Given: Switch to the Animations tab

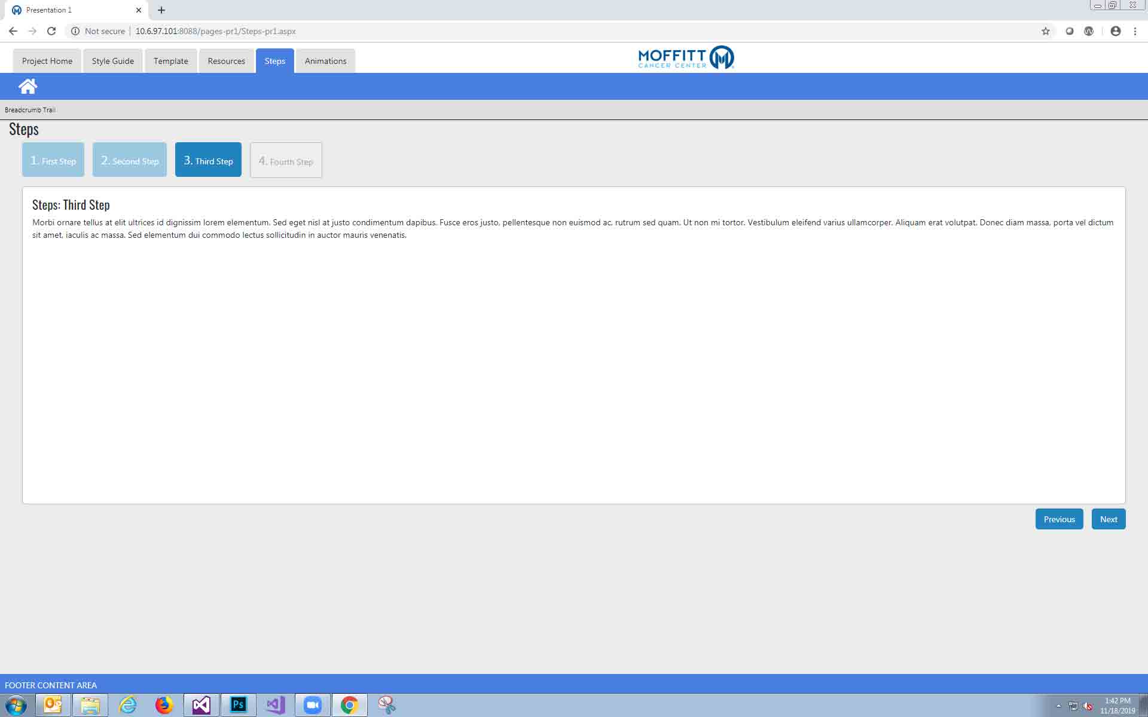Looking at the screenshot, I should click(x=325, y=61).
